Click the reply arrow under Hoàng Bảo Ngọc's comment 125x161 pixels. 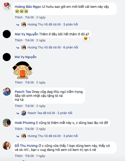click(18, 25)
